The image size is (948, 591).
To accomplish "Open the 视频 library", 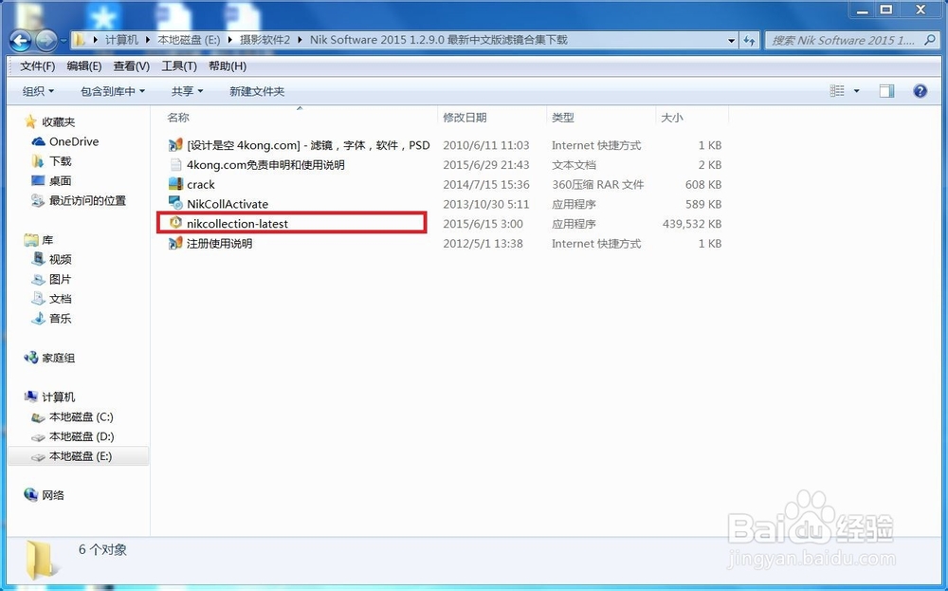I will click(x=61, y=260).
